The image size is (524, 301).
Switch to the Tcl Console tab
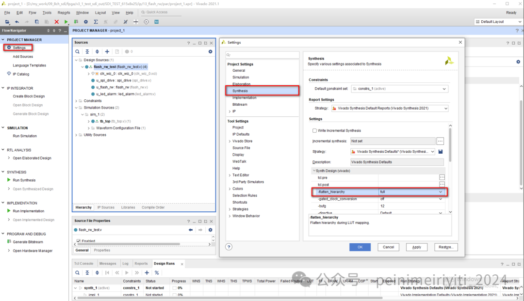(x=83, y=263)
